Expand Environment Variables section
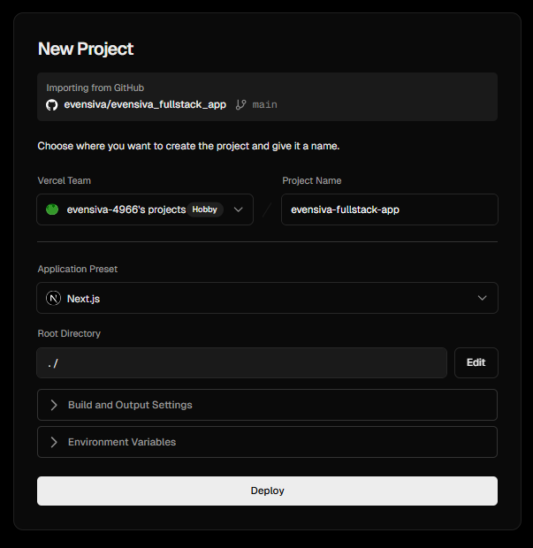The image size is (533, 548). pyautogui.click(x=267, y=442)
